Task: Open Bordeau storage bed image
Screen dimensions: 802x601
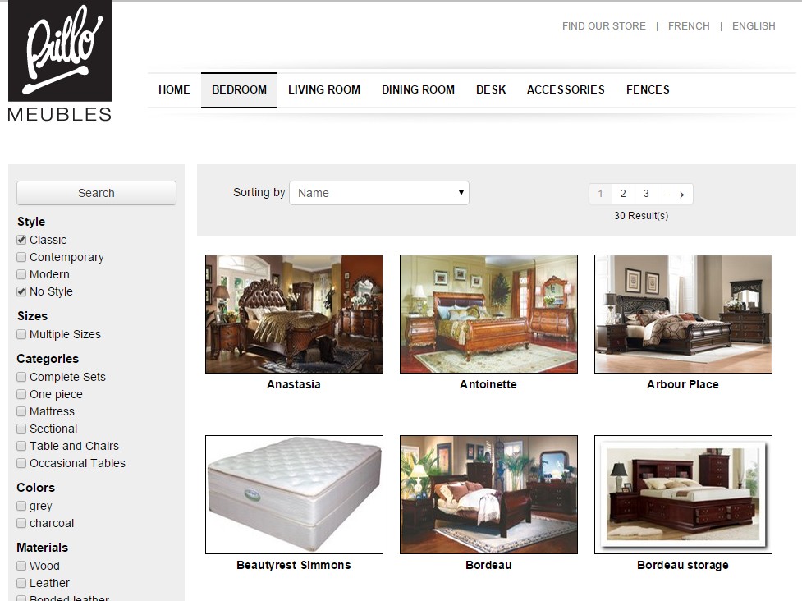Action: tap(683, 494)
